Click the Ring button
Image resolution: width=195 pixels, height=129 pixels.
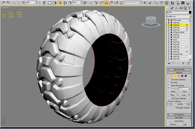point(172,95)
